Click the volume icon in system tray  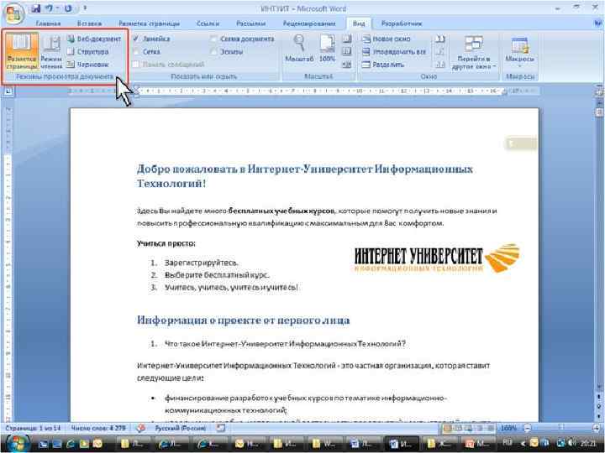(x=572, y=444)
